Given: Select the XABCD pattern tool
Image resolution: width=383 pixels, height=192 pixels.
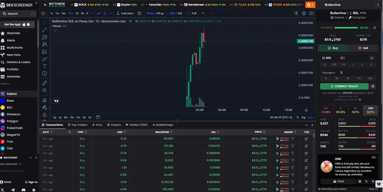Looking at the screenshot, I should click(x=44, y=44).
